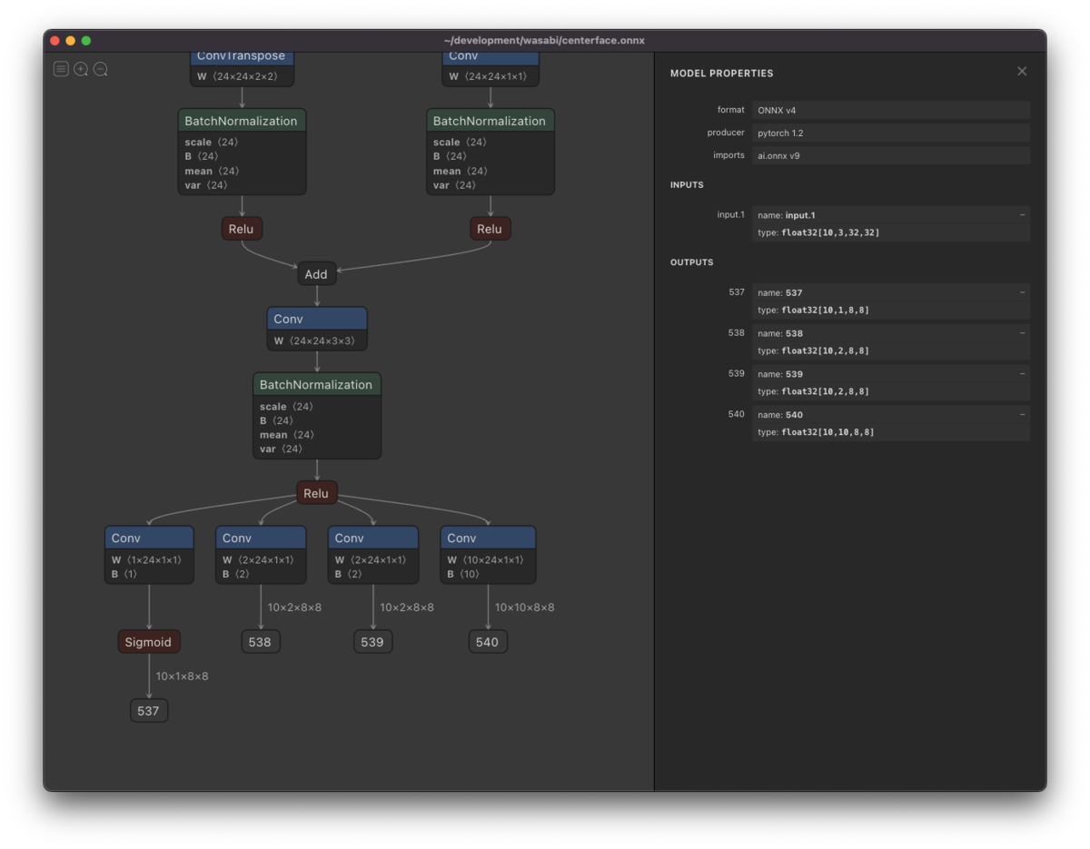Click the window title centerface.onnx
Screen dimensions: 1090x849
[x=545, y=41]
